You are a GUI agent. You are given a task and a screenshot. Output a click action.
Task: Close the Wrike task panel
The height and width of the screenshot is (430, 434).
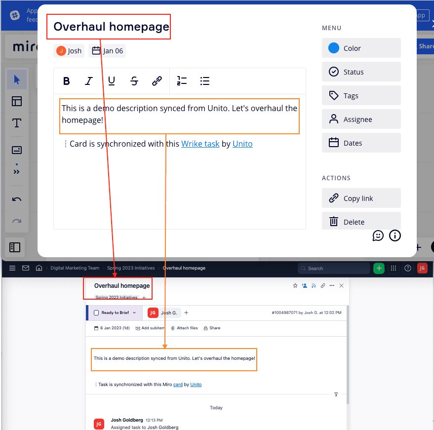point(341,285)
